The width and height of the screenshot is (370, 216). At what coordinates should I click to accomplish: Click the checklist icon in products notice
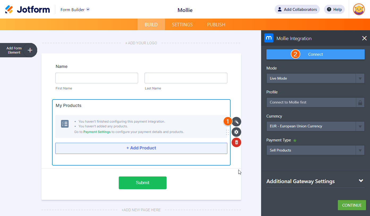click(65, 124)
